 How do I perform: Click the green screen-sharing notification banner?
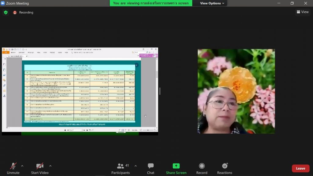click(151, 3)
